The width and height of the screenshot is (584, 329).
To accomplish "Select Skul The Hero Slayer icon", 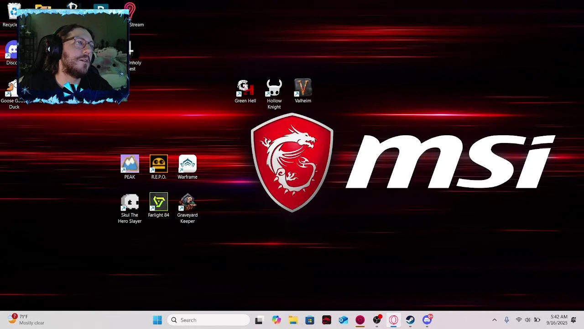I will point(130,209).
